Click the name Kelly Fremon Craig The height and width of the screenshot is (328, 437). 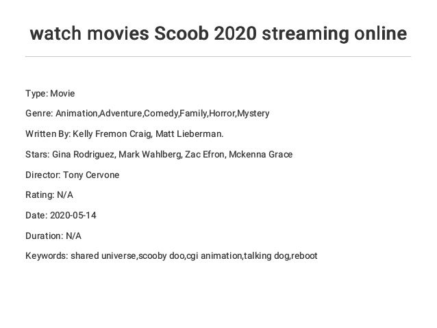click(x=112, y=134)
